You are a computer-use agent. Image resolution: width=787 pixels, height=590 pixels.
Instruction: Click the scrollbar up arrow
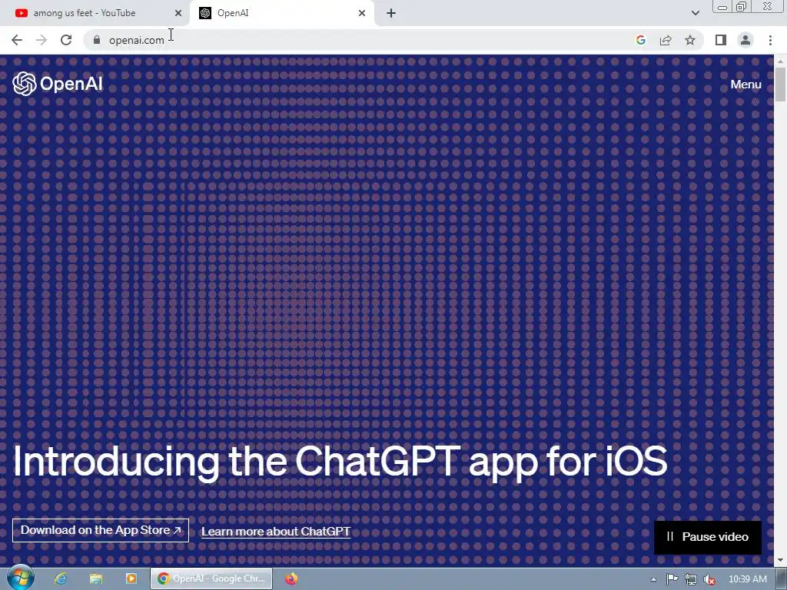pyautogui.click(x=781, y=61)
